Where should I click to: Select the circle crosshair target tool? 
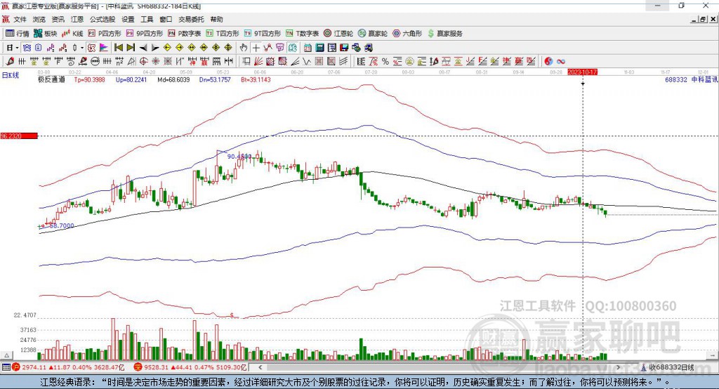point(143,61)
